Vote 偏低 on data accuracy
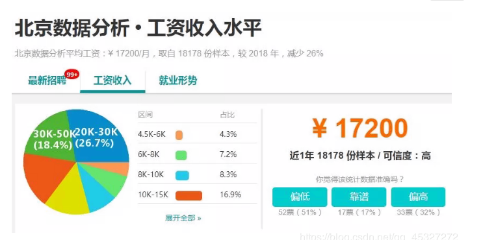The image size is (496, 240). coord(300,197)
